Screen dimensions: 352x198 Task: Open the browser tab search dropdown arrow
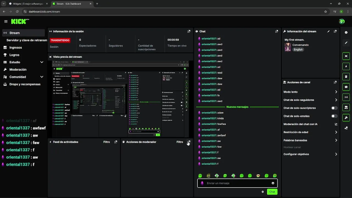(4, 4)
